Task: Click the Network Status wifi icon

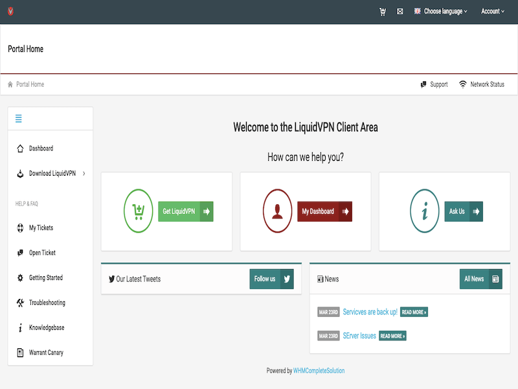Action: (462, 84)
